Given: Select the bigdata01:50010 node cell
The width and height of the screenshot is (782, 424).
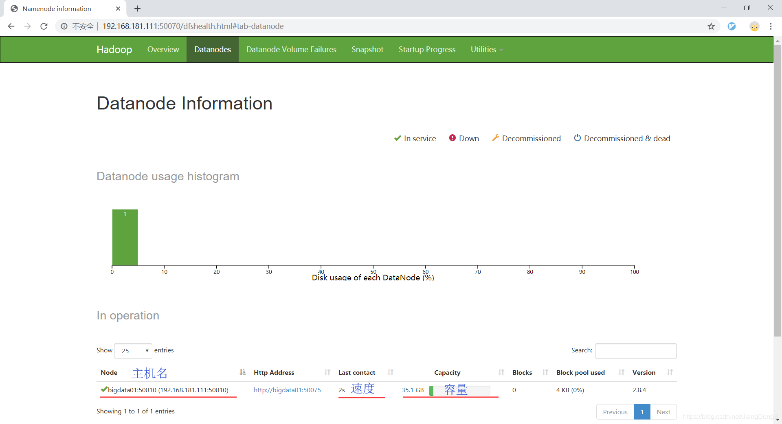Looking at the screenshot, I should click(x=168, y=390).
